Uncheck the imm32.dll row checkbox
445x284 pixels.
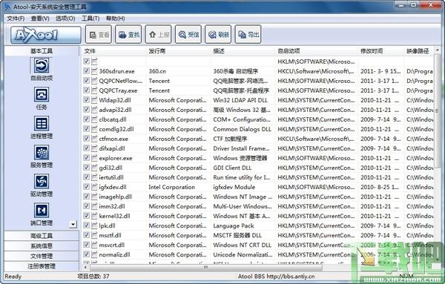(86, 206)
